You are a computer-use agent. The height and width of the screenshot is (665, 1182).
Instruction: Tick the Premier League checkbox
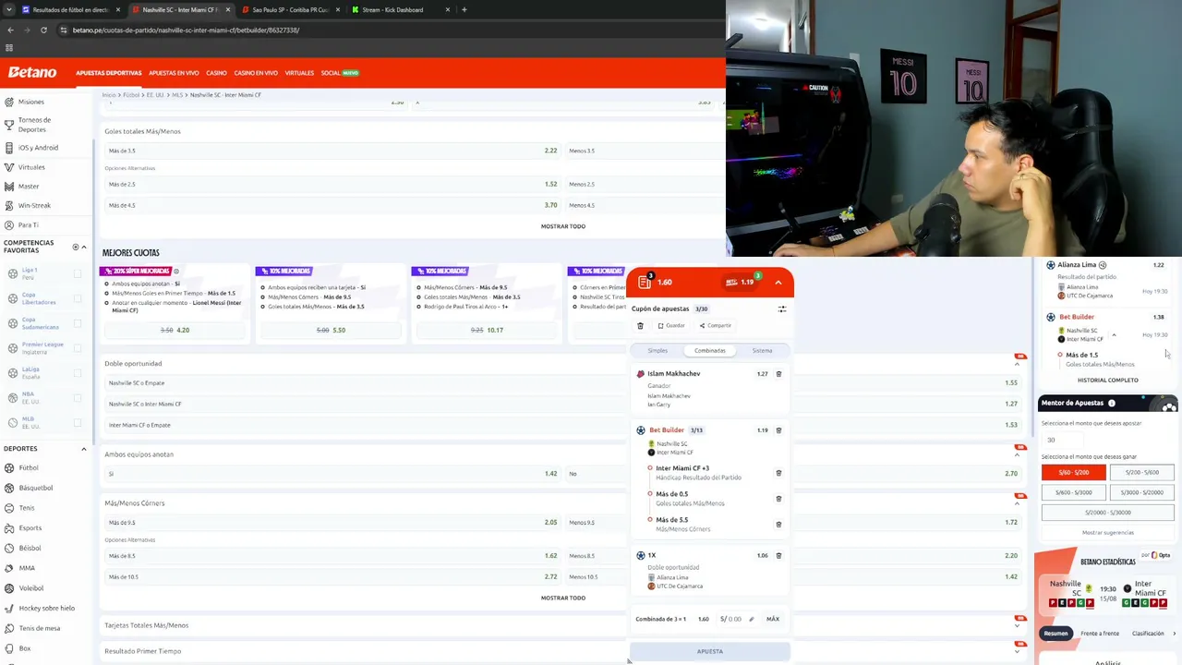click(78, 349)
